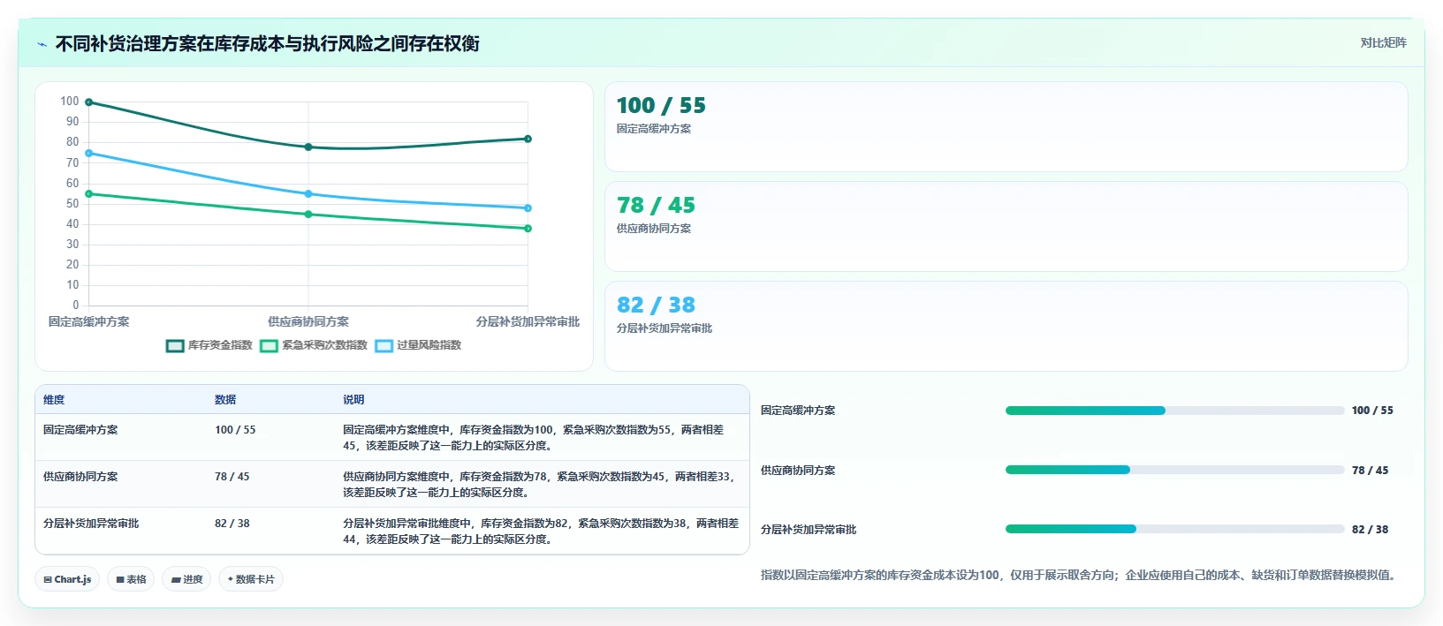
Task: Click the lightning icon beside the title
Action: [x=42, y=44]
